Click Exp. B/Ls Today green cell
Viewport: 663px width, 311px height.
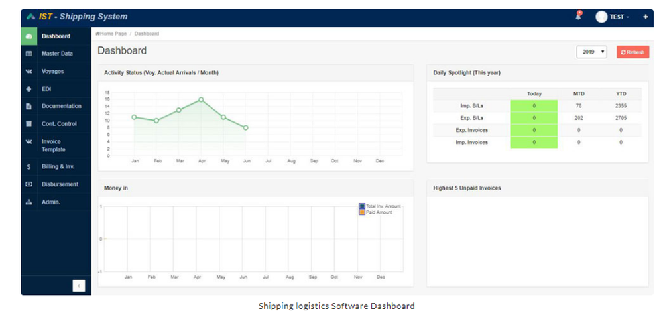534,118
